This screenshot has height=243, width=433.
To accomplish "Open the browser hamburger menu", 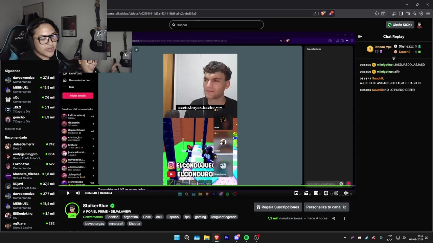I will coord(428,13).
